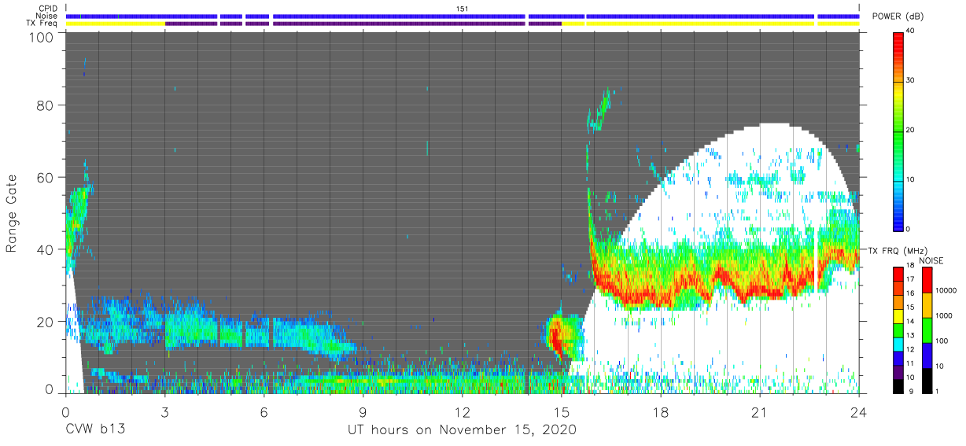Select the black 9-10 MHz frequency swatch

pyautogui.click(x=898, y=386)
